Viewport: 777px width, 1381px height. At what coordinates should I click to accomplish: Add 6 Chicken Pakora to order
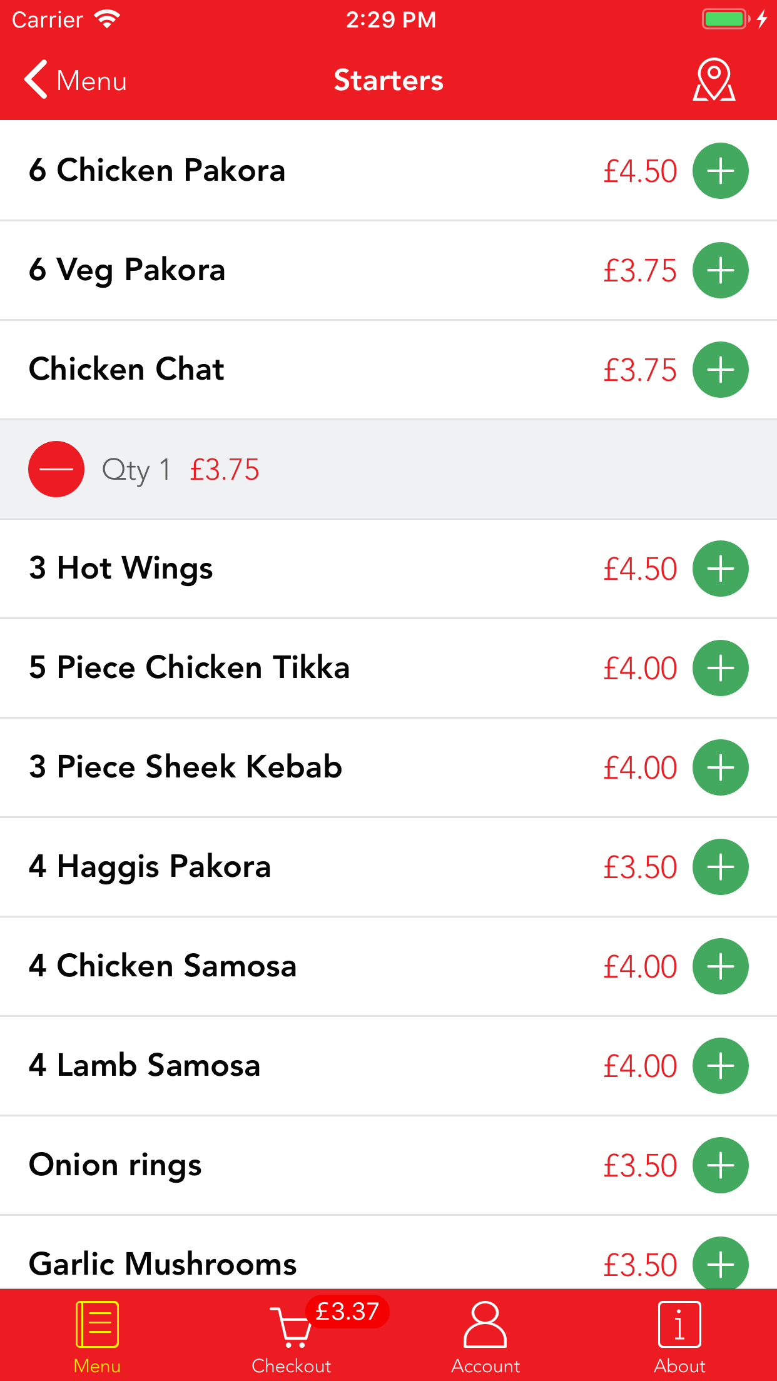pos(720,171)
